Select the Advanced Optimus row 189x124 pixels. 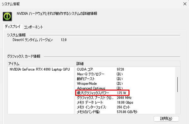click(x=125, y=88)
